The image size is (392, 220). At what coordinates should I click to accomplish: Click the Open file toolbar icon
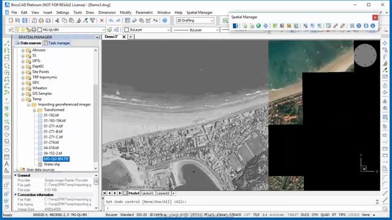[18, 20]
